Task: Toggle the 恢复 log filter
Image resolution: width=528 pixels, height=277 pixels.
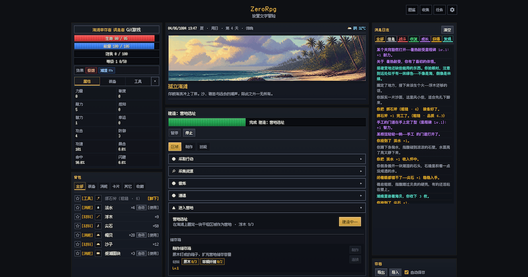Action: (413, 39)
